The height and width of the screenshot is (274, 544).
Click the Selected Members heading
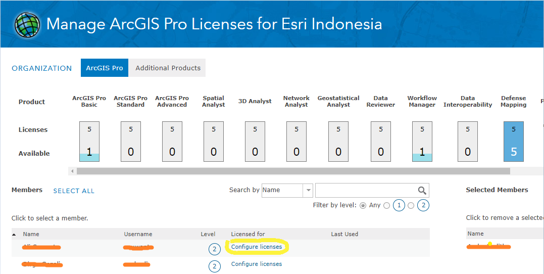[497, 190]
